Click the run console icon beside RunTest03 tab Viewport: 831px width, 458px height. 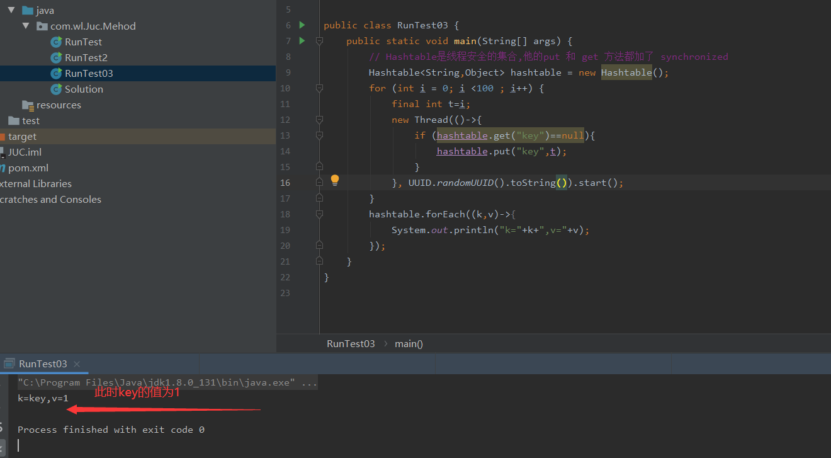[9, 364]
